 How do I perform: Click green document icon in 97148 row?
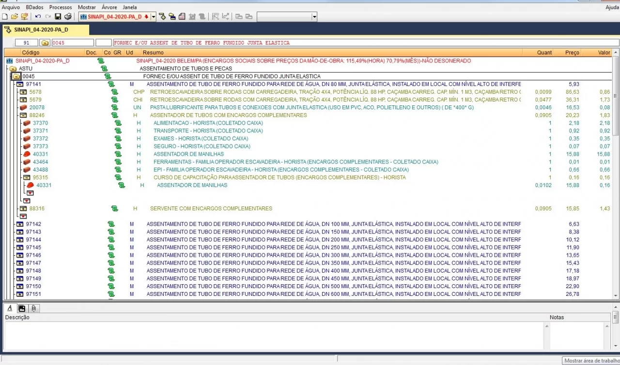[x=111, y=271]
